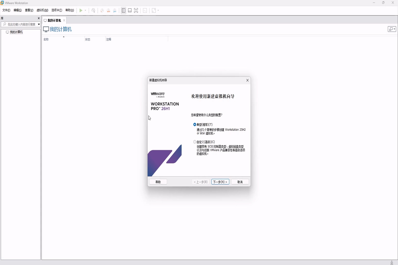Open the 查看(V) menu
The height and width of the screenshot is (265, 398).
pyautogui.click(x=29, y=10)
